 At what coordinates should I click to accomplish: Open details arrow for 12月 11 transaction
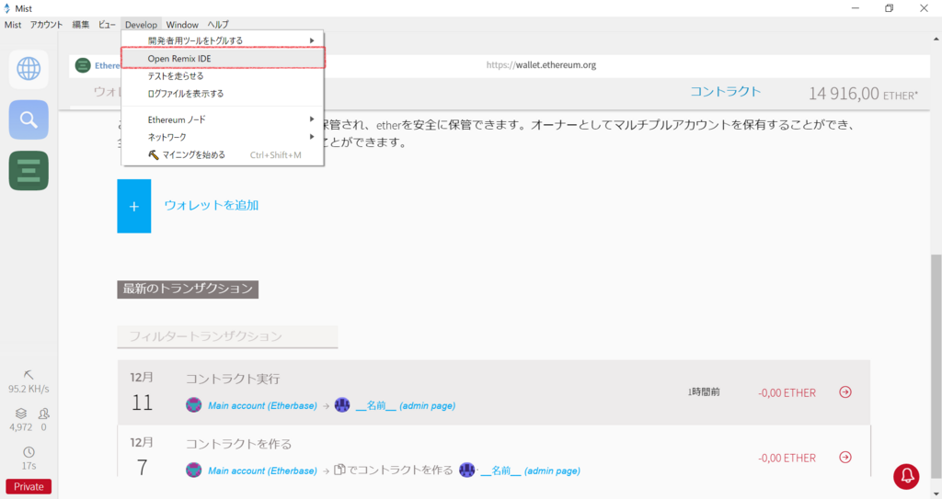(844, 392)
